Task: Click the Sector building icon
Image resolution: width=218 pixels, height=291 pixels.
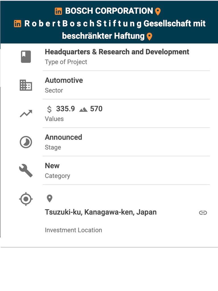Action: click(x=26, y=85)
